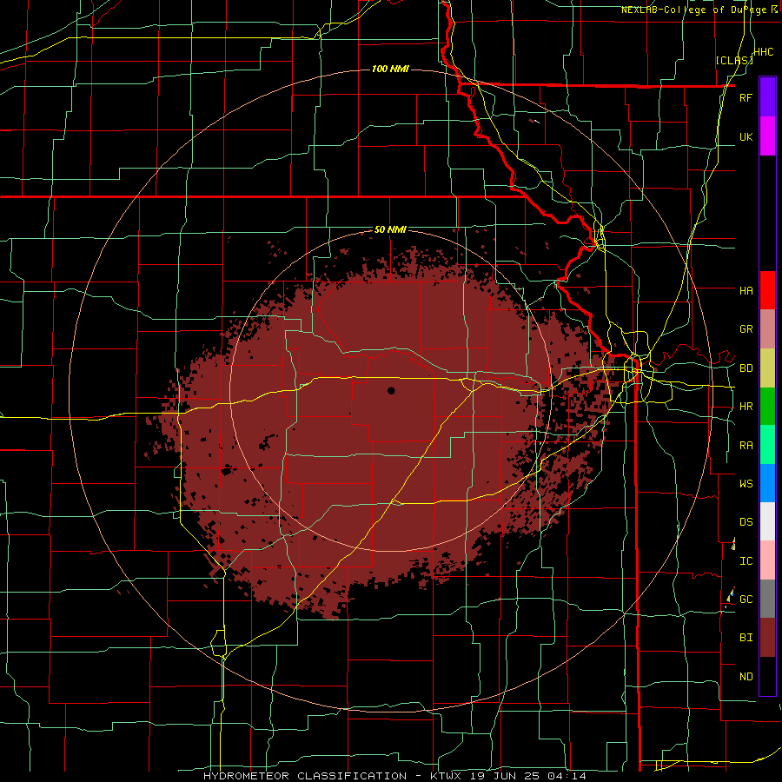Click the GC legend label

pos(746,599)
